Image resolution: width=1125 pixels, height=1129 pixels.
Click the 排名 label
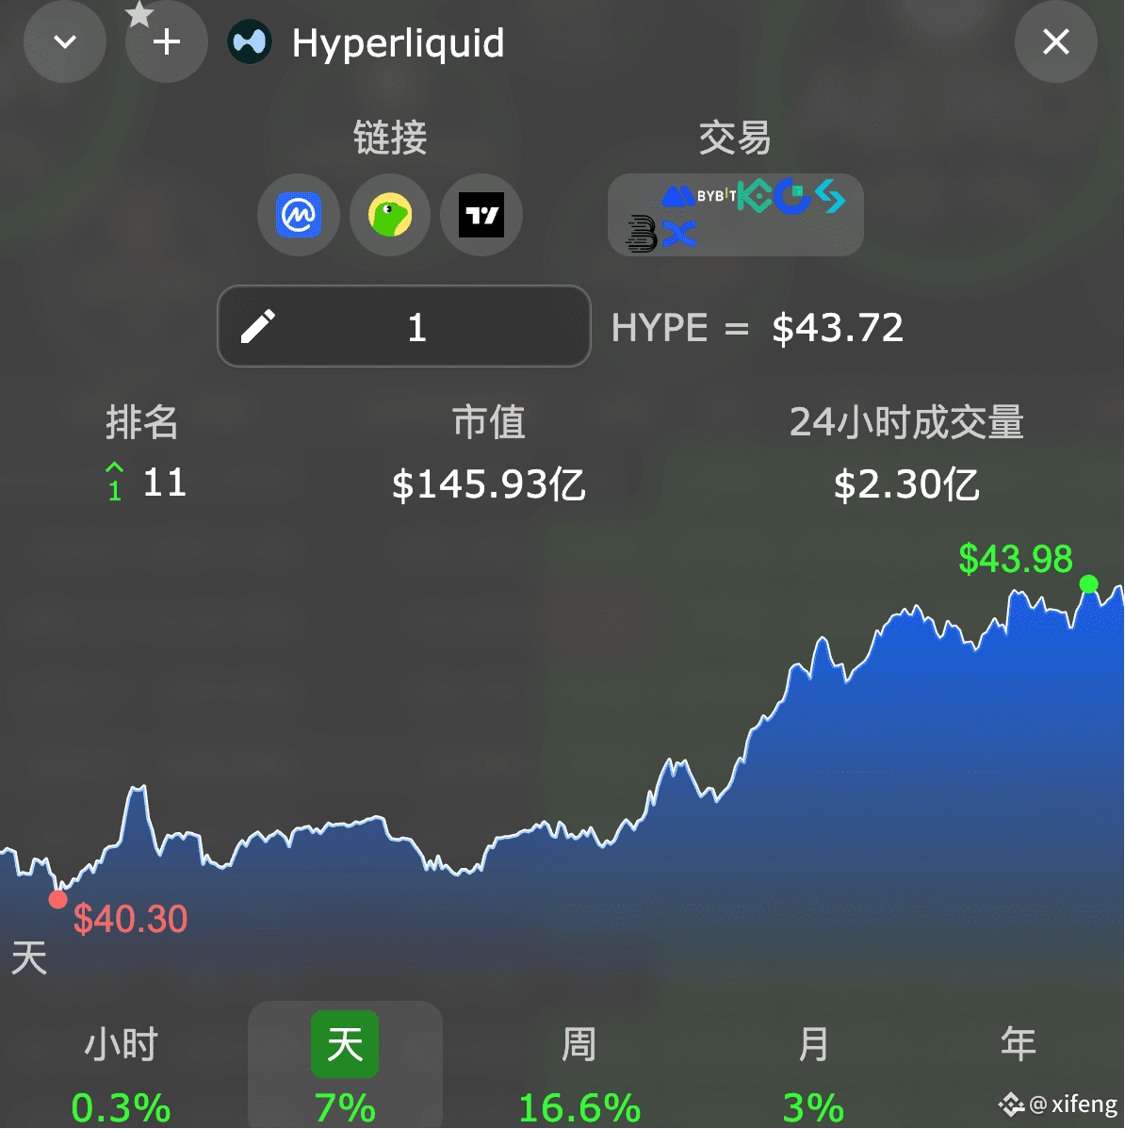[x=141, y=422]
